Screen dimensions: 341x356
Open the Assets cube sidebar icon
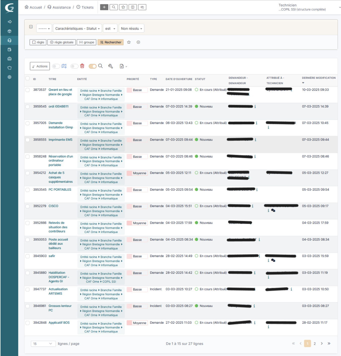coord(10,31)
